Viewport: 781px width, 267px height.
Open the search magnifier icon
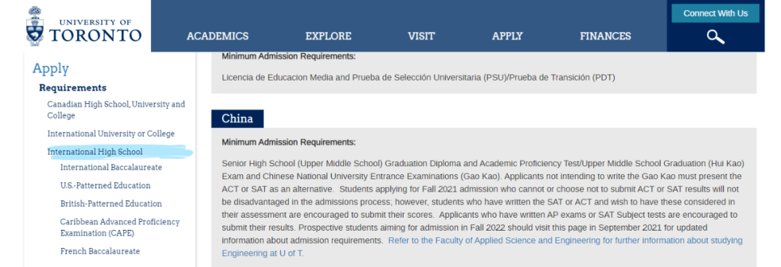715,37
